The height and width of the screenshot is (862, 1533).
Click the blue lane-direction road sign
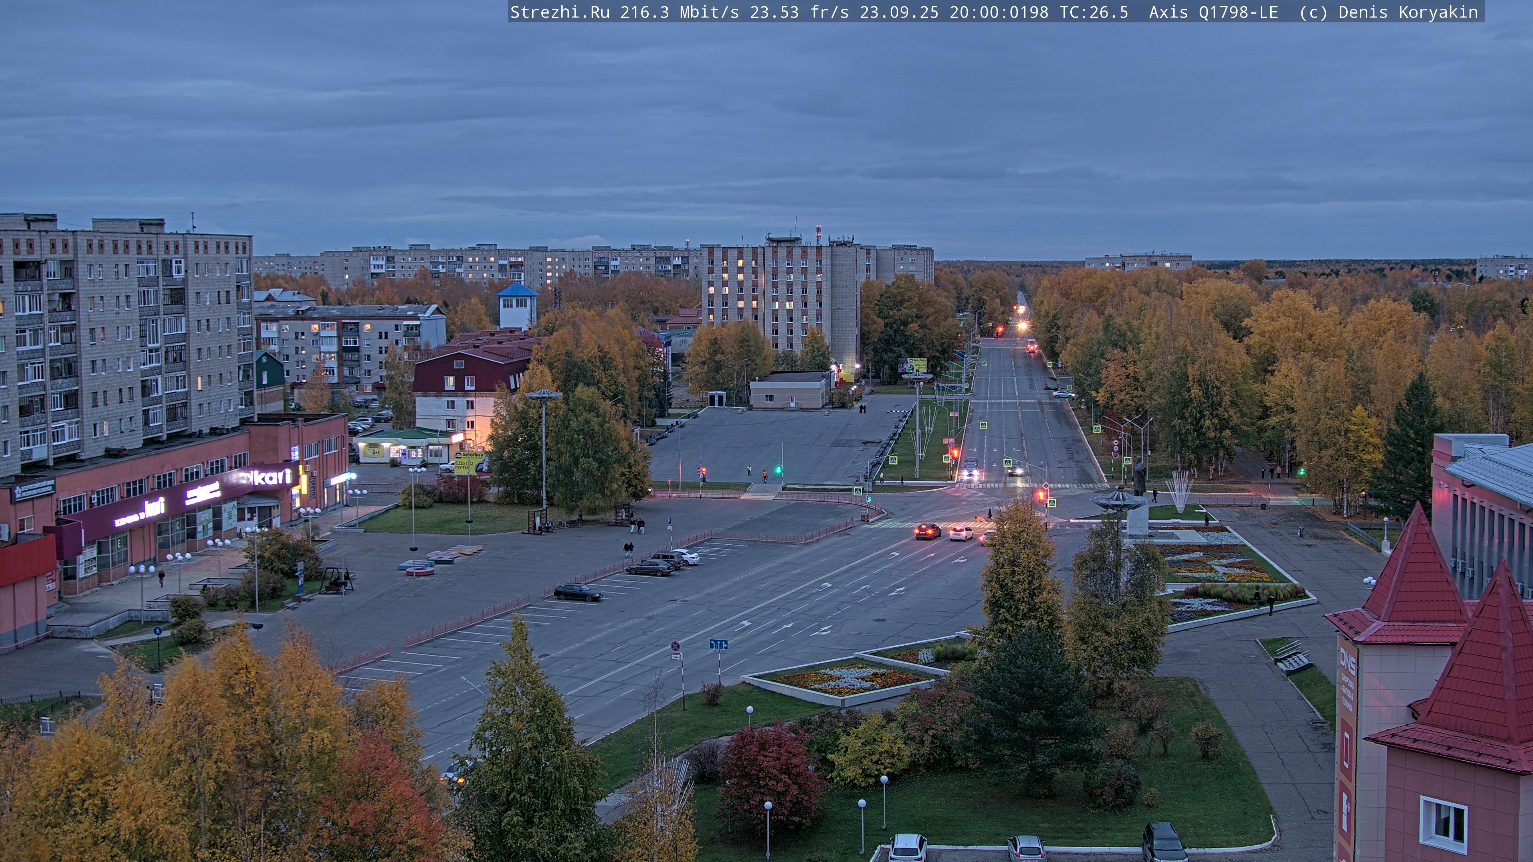[x=718, y=644]
